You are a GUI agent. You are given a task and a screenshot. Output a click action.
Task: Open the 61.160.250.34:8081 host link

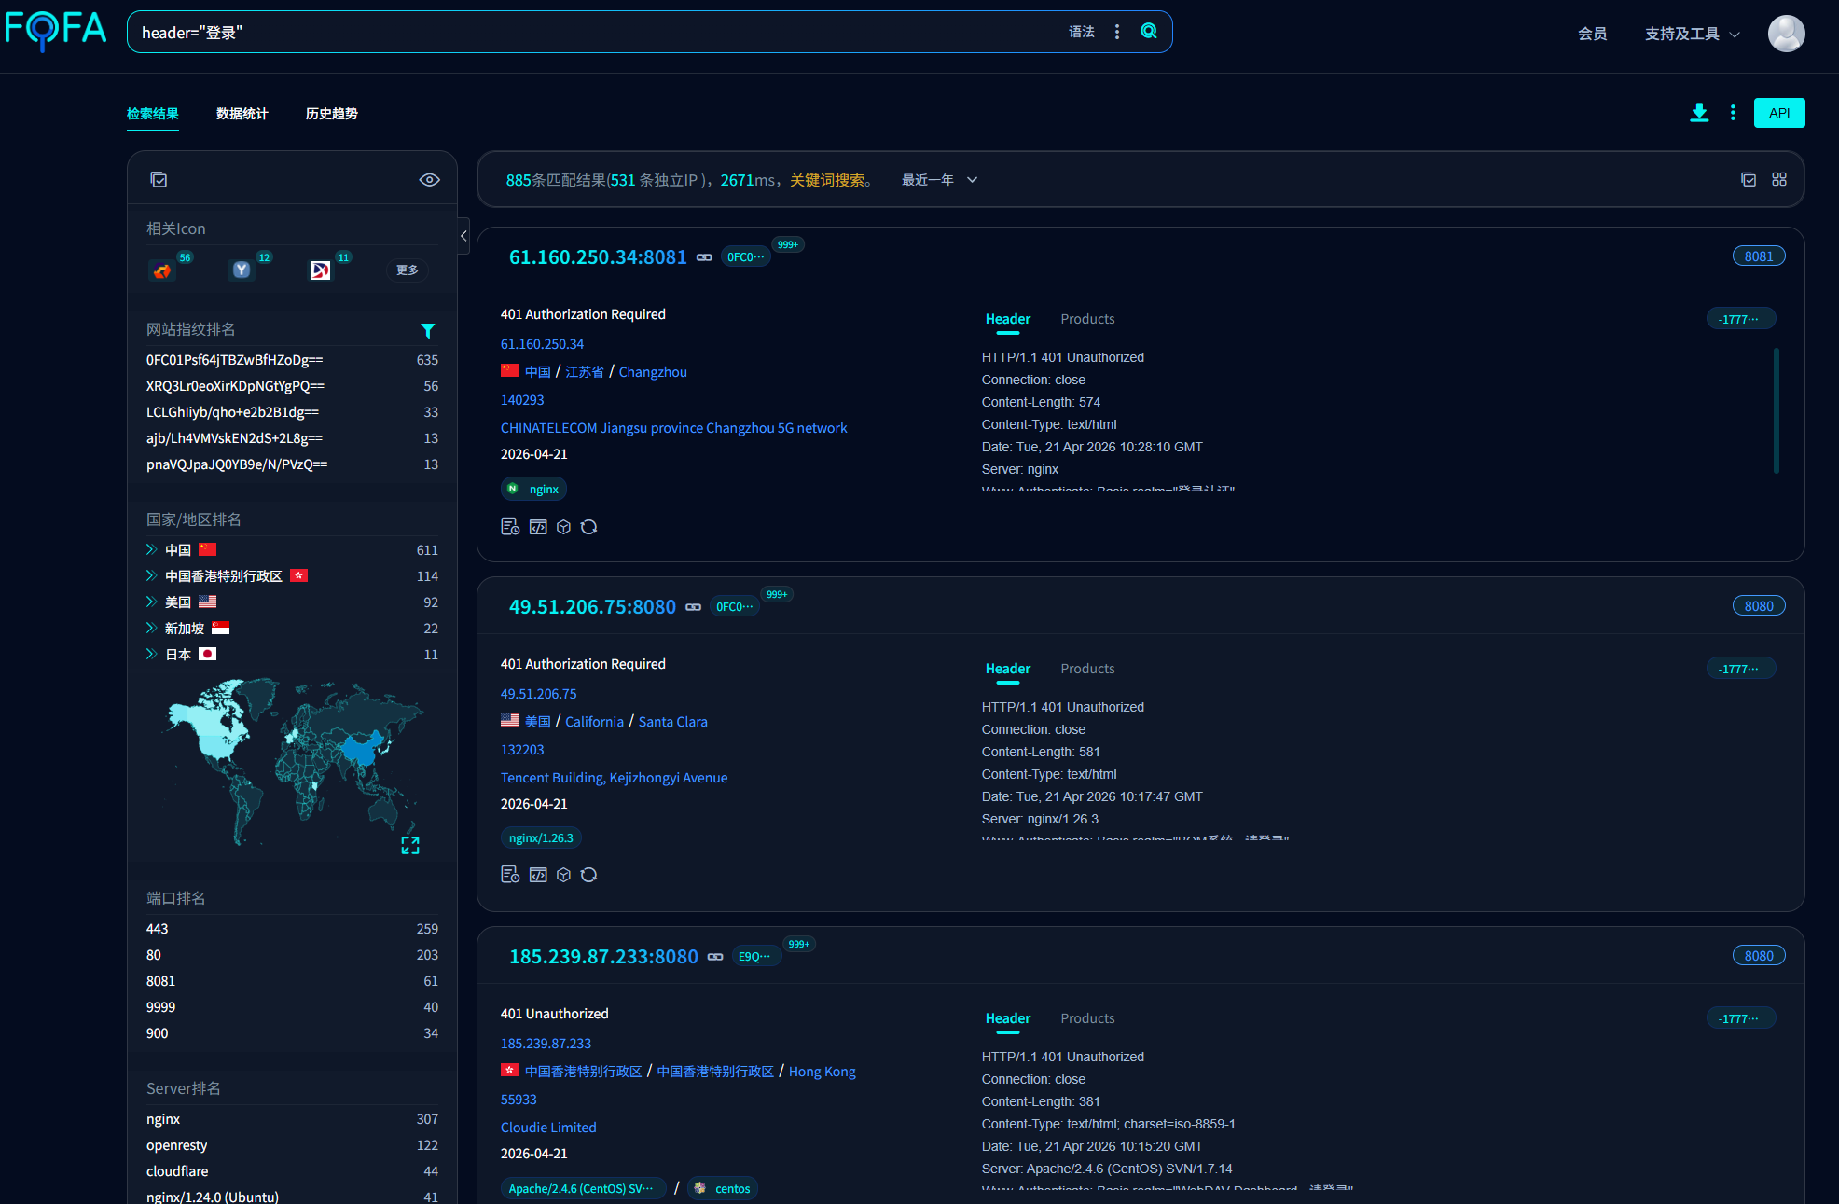click(x=598, y=257)
